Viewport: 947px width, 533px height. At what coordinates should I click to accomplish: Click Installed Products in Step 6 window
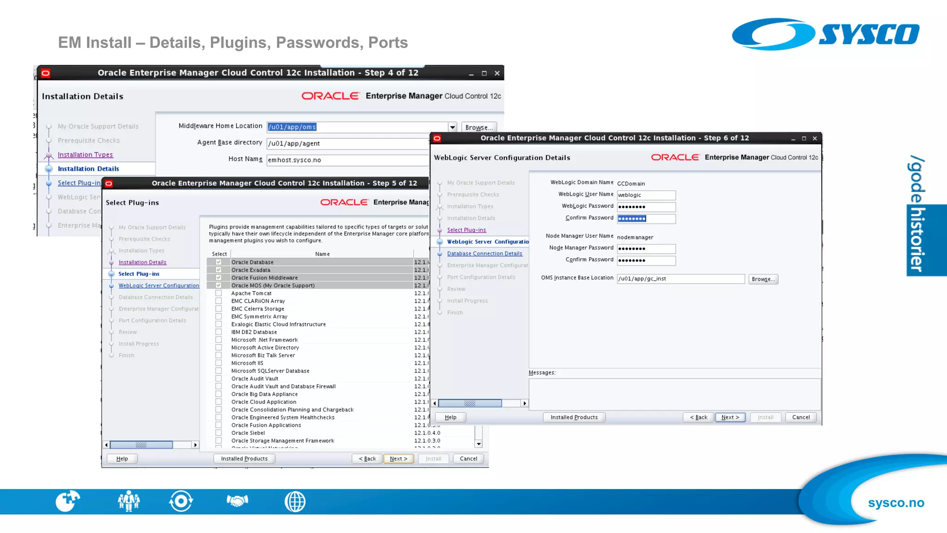[x=574, y=417]
